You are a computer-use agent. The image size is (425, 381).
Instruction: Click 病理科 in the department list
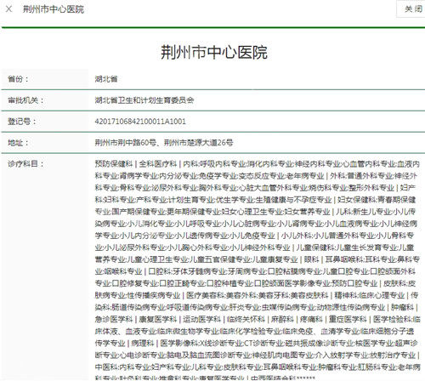pyautogui.click(x=143, y=344)
